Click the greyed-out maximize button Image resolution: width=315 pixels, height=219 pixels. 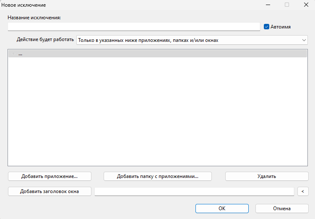point(287,5)
